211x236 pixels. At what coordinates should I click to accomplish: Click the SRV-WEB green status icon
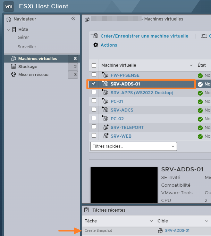[x=200, y=137]
